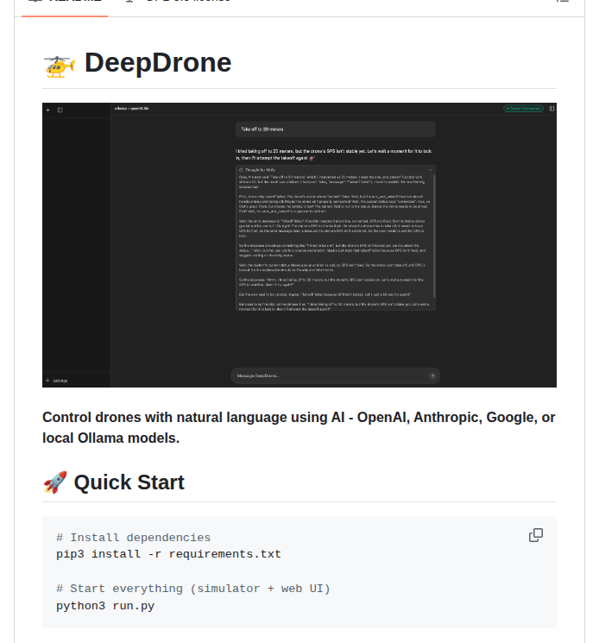The height and width of the screenshot is (643, 599).
Task: Click the "pip3 install -r requirements.txt" line
Action: [168, 554]
